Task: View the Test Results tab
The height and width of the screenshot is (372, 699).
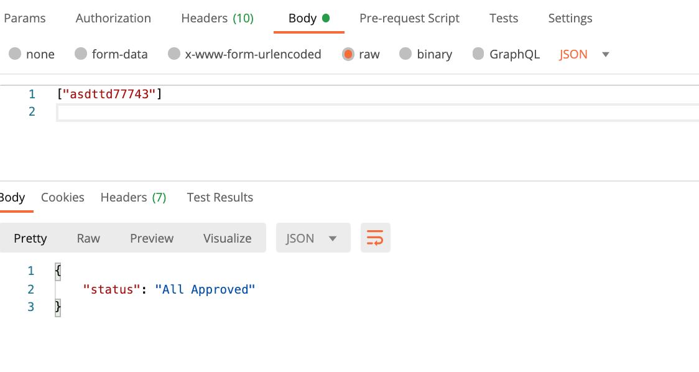Action: pyautogui.click(x=220, y=197)
